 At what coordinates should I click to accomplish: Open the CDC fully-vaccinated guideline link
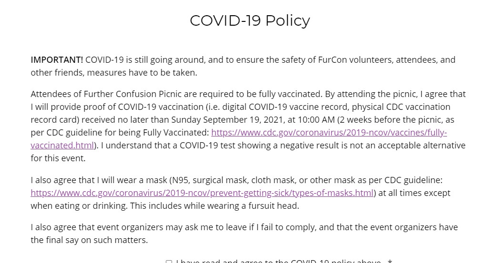click(x=329, y=133)
